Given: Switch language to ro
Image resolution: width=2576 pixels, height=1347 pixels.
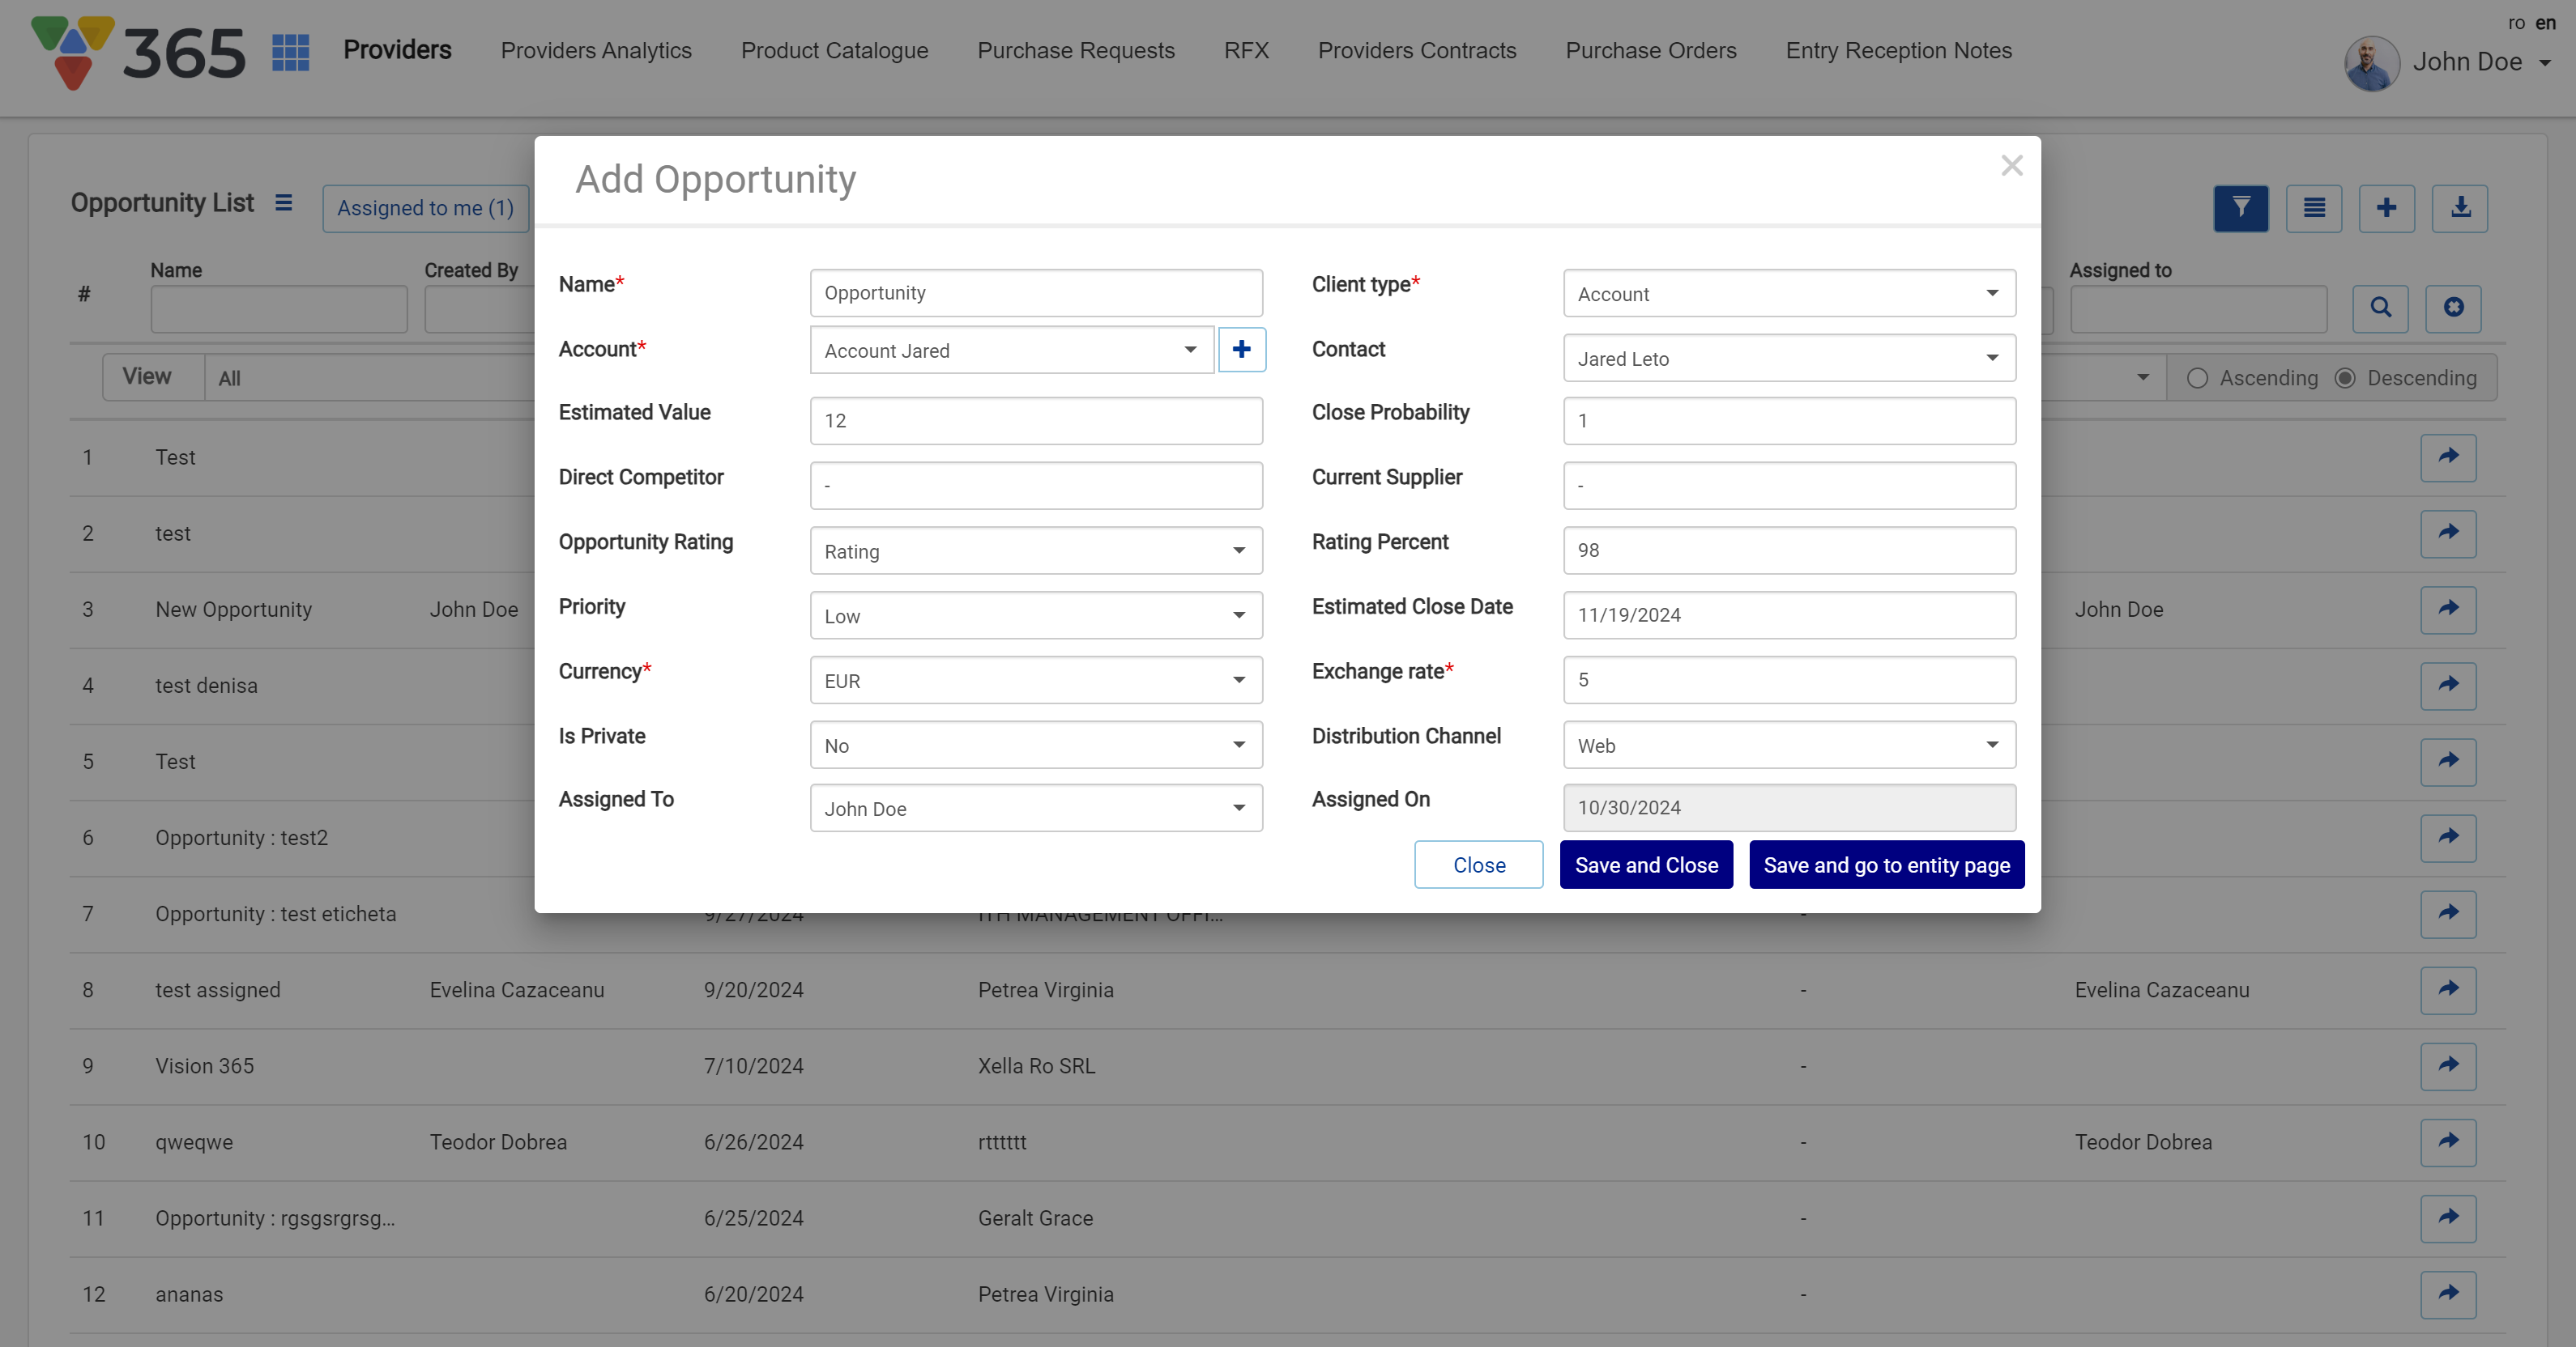Looking at the screenshot, I should point(2516,22).
